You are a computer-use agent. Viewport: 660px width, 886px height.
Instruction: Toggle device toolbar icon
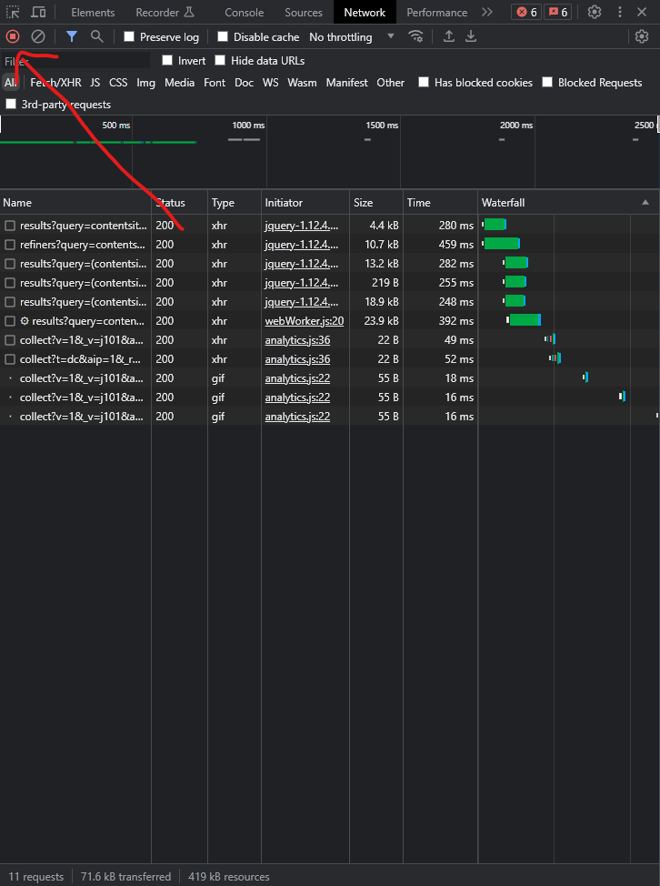[x=38, y=12]
